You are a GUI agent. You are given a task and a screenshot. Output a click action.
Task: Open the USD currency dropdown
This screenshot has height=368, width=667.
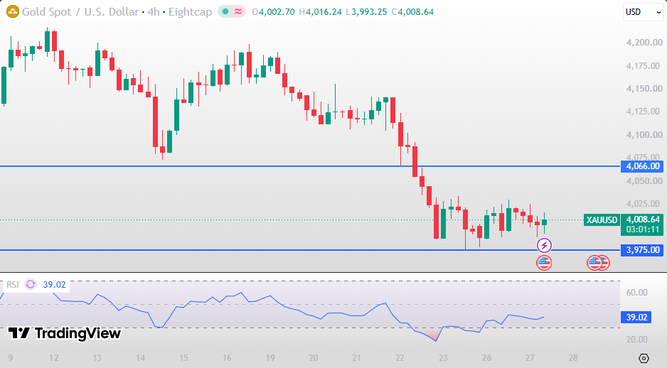(643, 12)
